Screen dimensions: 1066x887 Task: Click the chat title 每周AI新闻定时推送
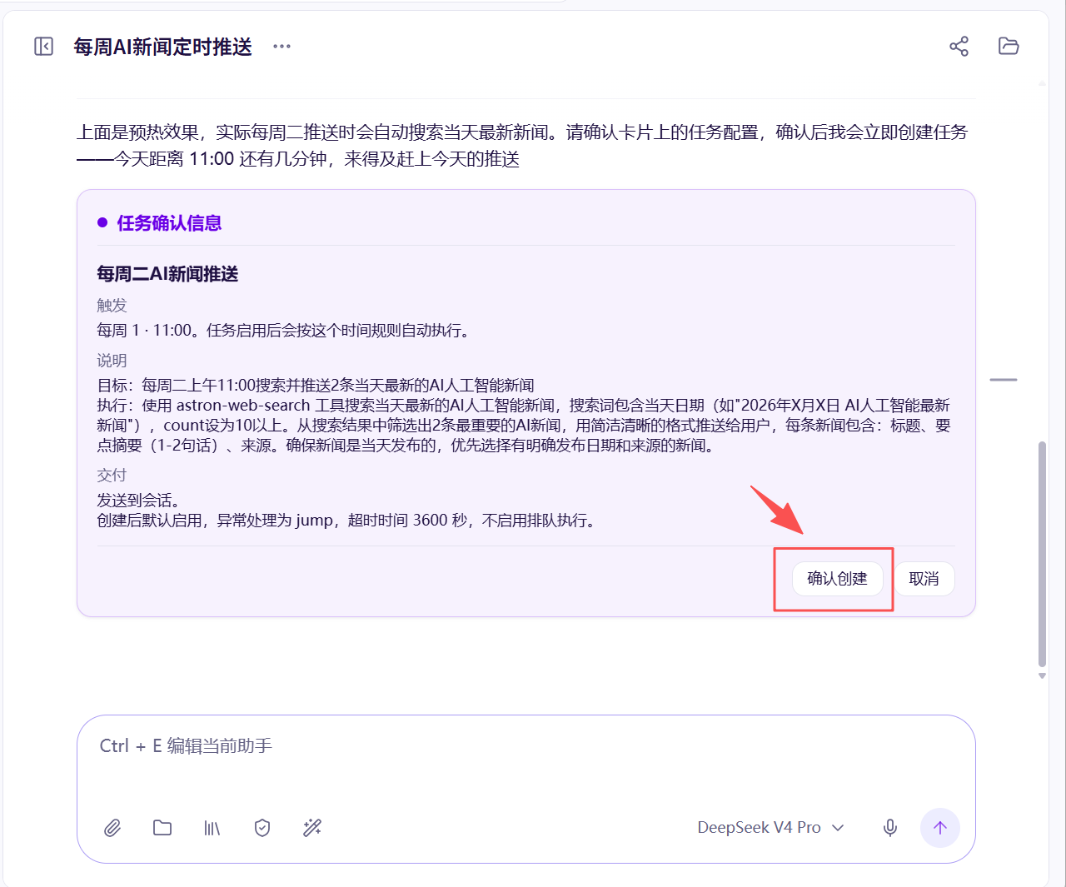pyautogui.click(x=163, y=47)
